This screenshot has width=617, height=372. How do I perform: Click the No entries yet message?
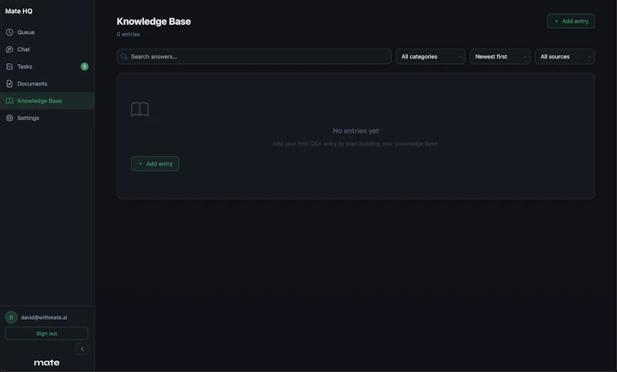(356, 131)
